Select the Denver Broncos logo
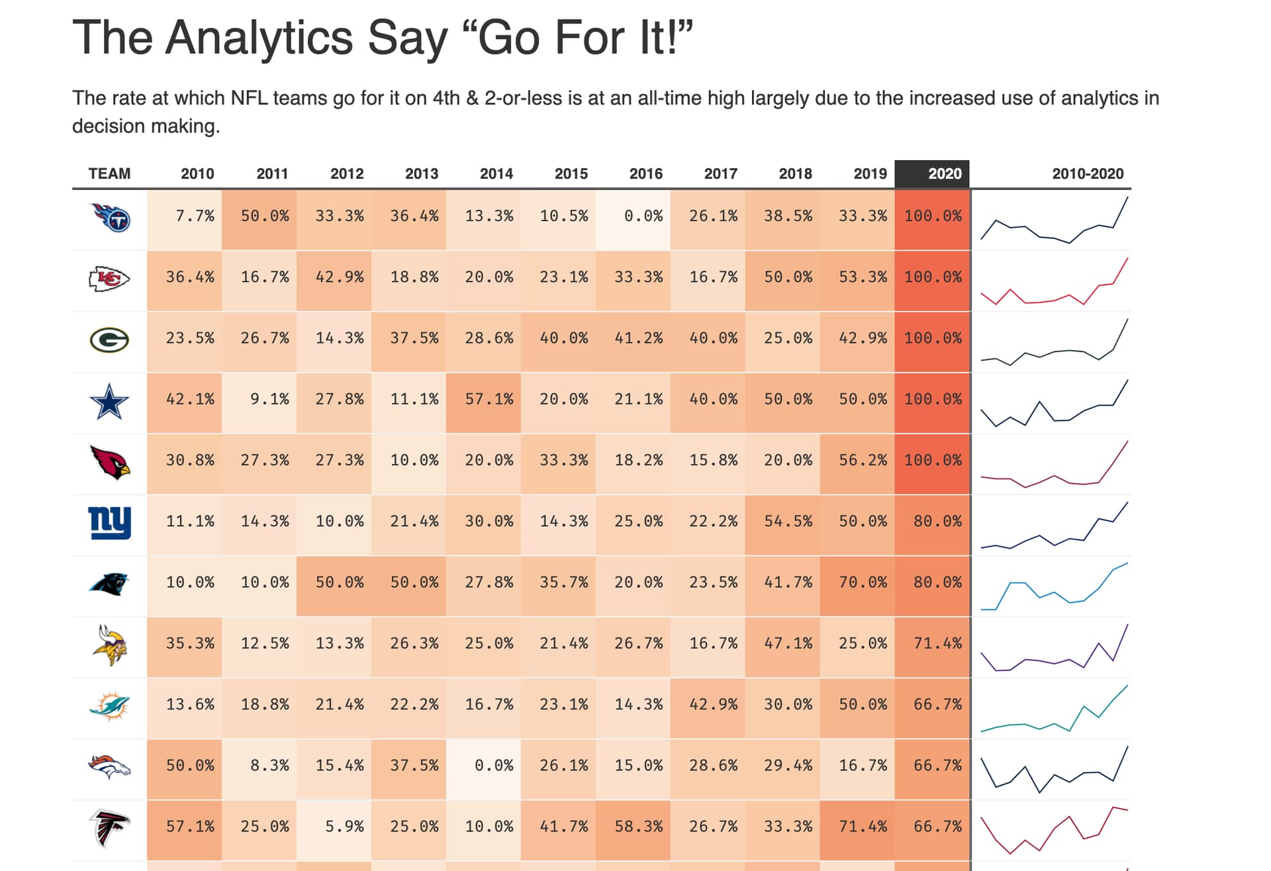This screenshot has height=871, width=1271. click(x=109, y=767)
